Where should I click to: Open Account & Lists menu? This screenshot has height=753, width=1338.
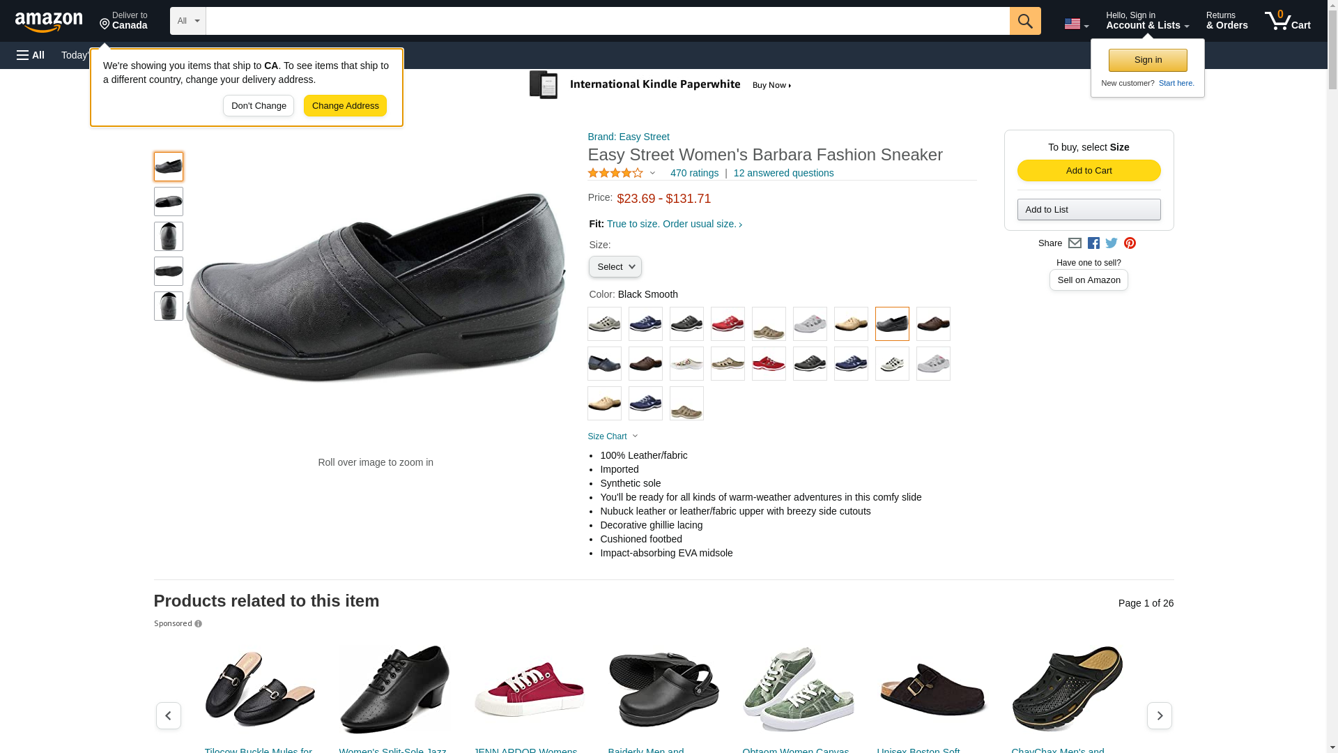point(1147,21)
